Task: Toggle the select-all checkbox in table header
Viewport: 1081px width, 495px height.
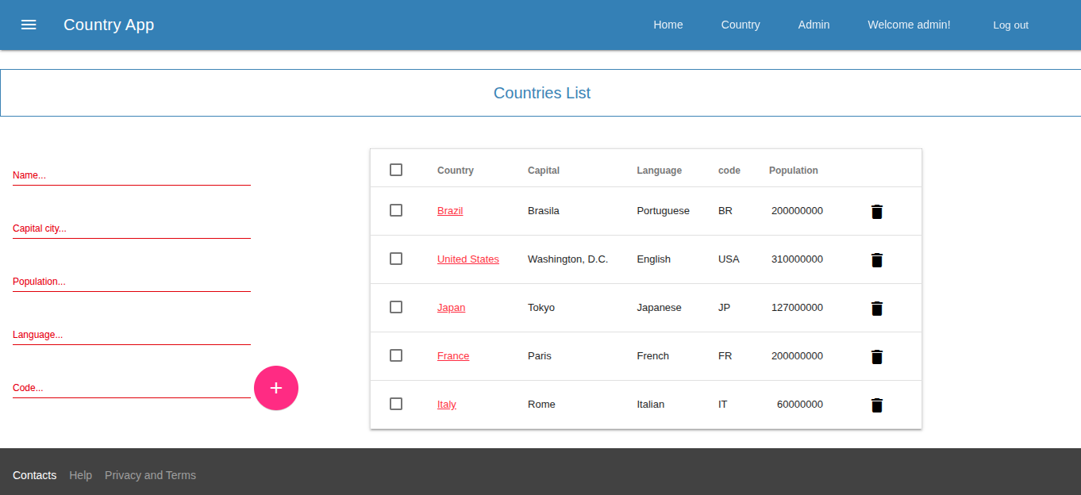Action: click(x=396, y=170)
